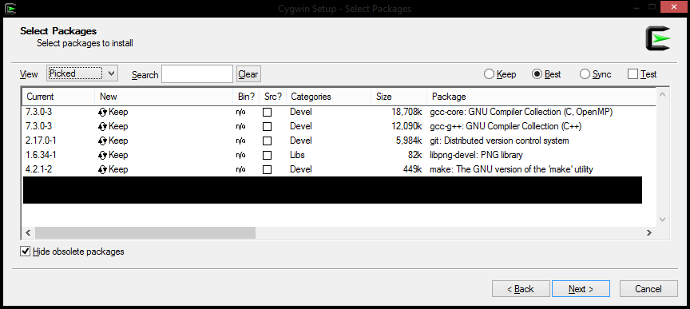Sort by the Package column header

(541, 97)
